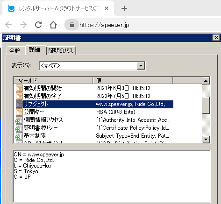
Task: Click value 2021年6月3日 18:35:12
Action: click(123, 88)
